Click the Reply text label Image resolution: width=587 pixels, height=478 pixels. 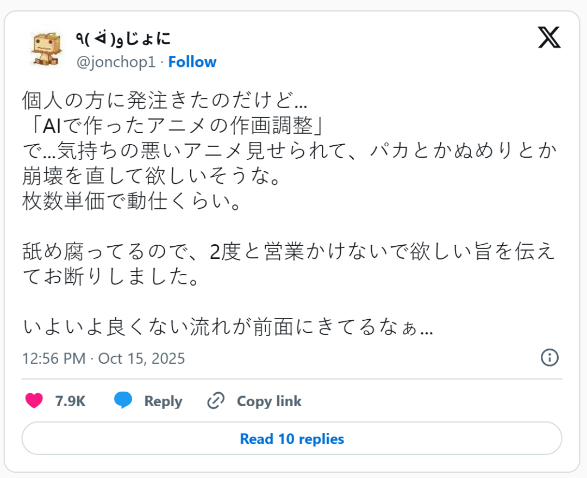tap(163, 401)
